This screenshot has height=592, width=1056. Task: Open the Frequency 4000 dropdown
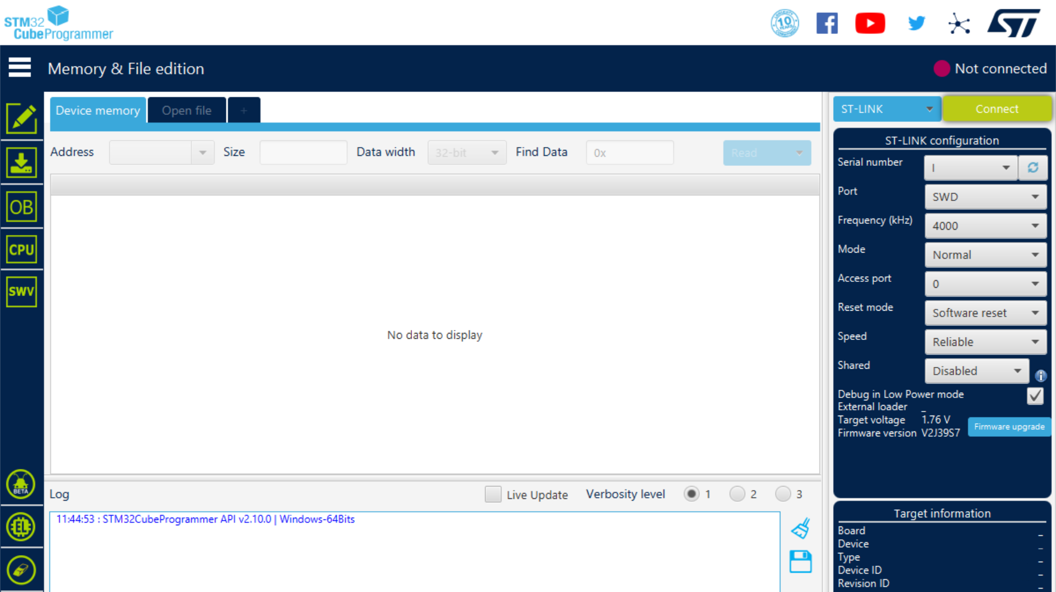[986, 226]
